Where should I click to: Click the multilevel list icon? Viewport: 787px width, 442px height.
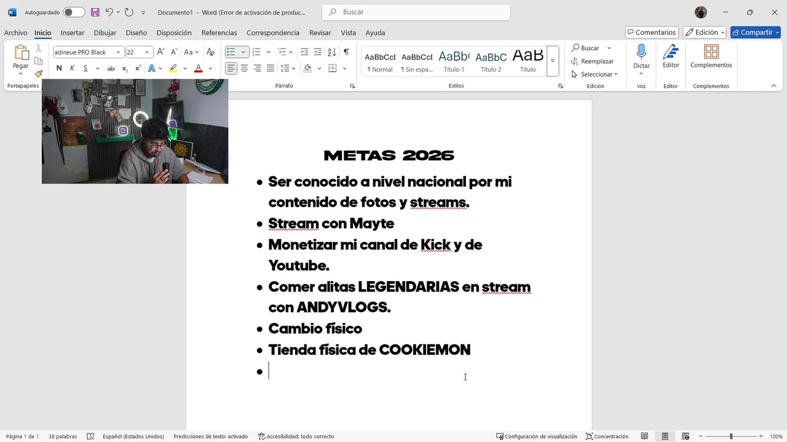pos(282,52)
